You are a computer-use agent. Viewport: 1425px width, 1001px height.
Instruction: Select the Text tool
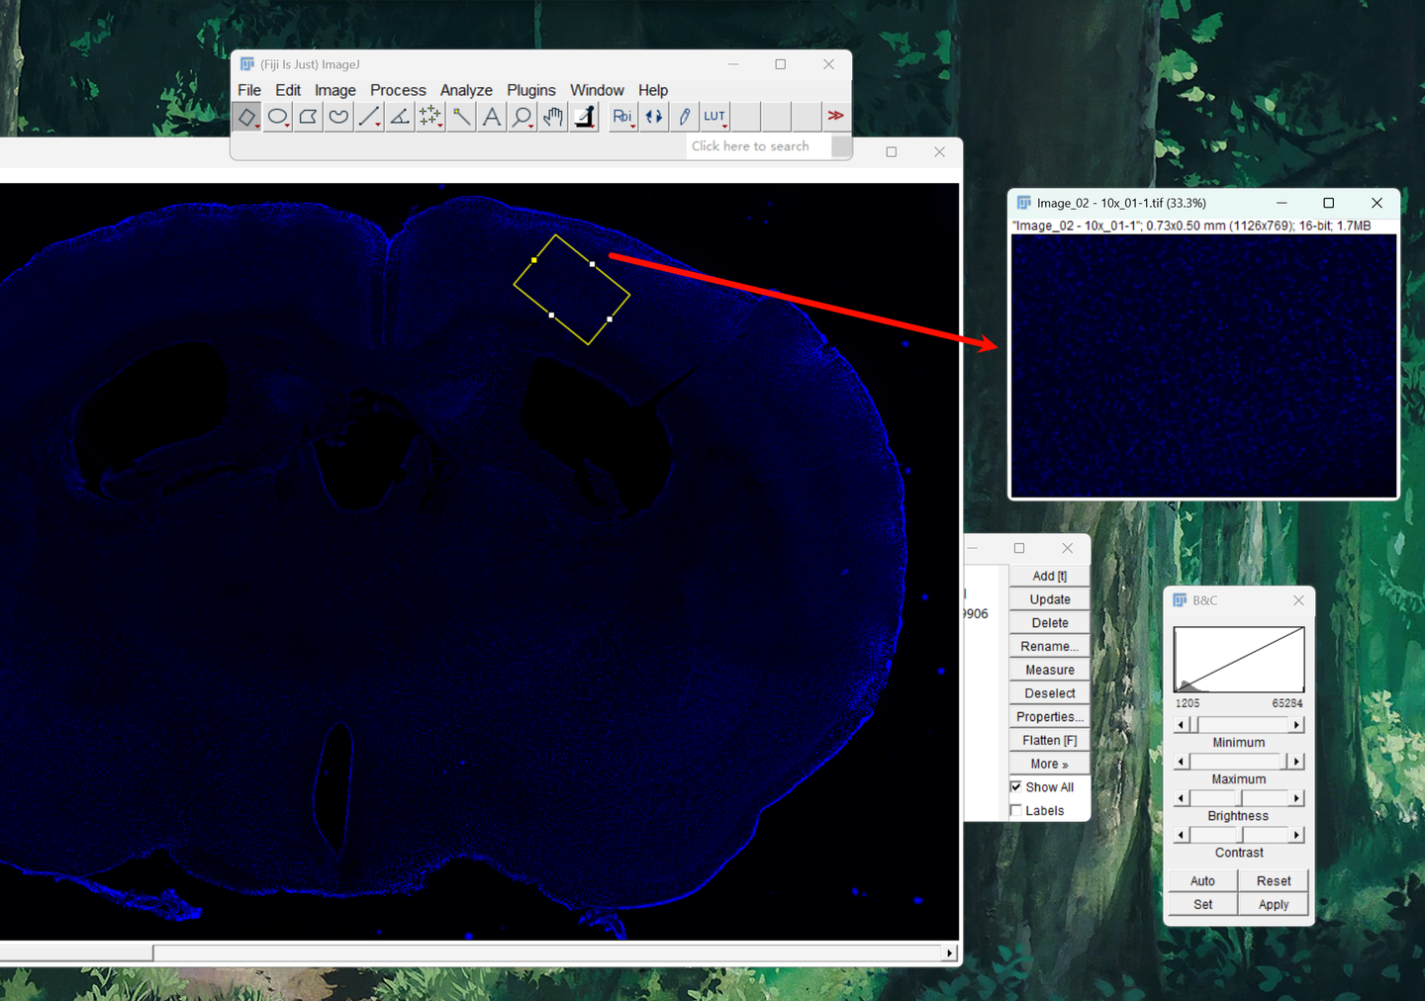tap(491, 117)
